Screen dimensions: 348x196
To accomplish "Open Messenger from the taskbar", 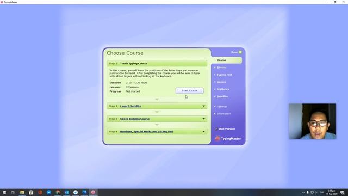I will (x=49, y=192).
